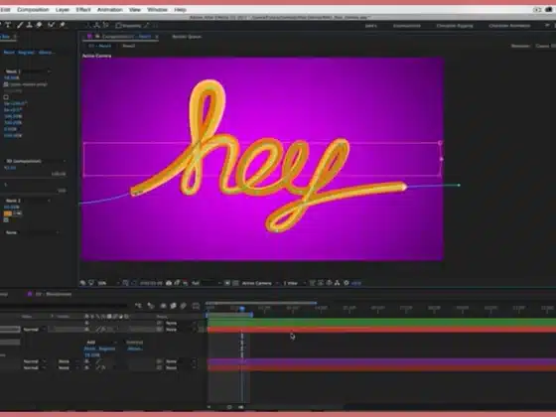Open the Full resolution dropdown
Image resolution: width=556 pixels, height=417 pixels.
pos(206,283)
